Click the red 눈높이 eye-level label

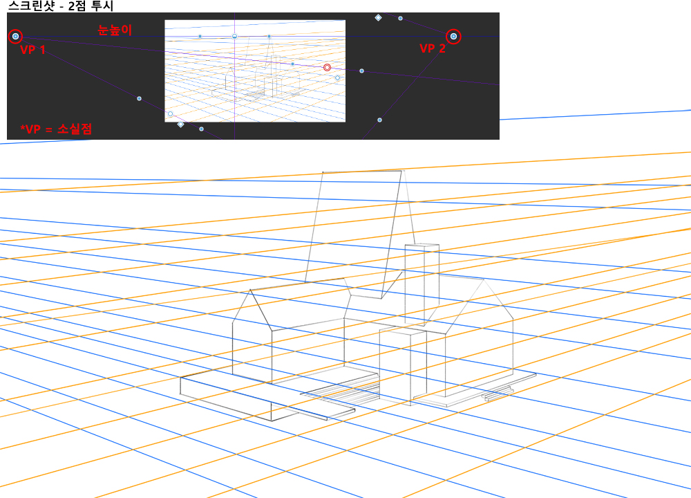point(114,30)
